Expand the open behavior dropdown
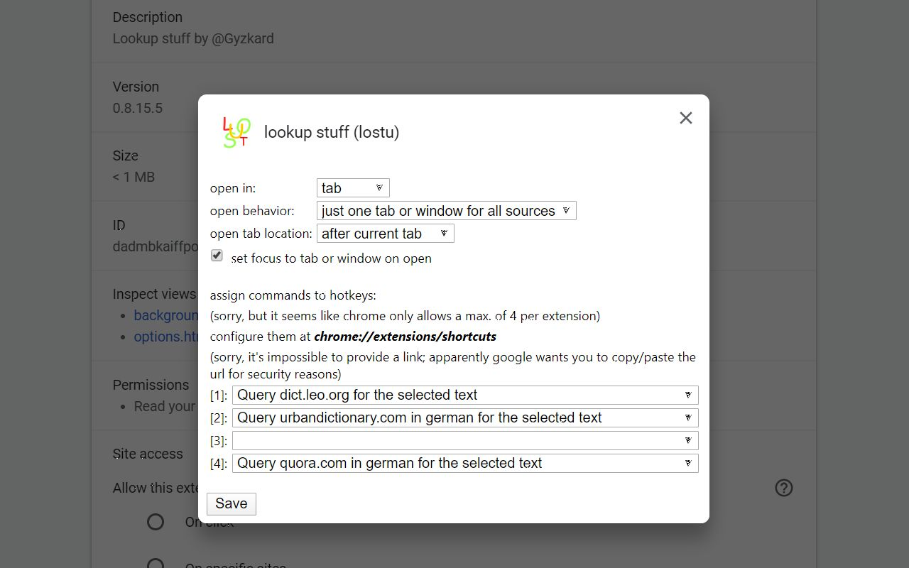Image resolution: width=909 pixels, height=568 pixels. [x=446, y=211]
